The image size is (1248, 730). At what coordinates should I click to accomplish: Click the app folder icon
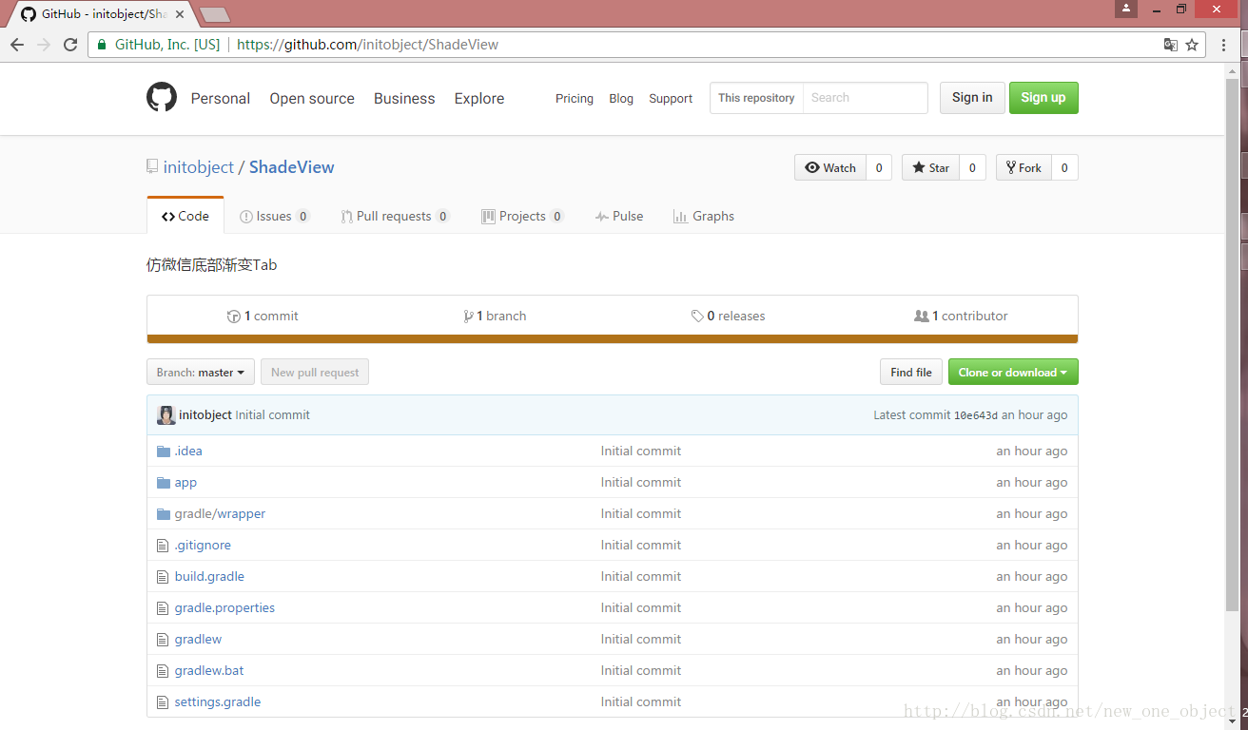point(164,482)
